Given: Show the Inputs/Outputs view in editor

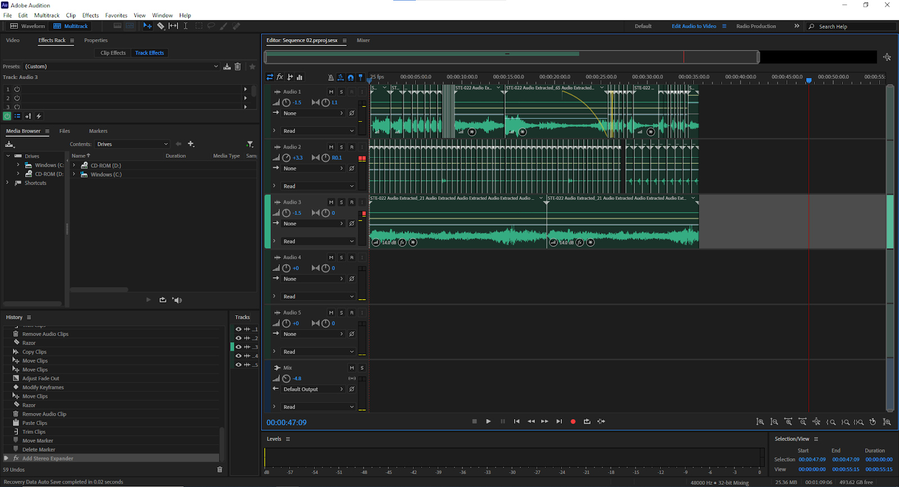Looking at the screenshot, I should click(270, 77).
